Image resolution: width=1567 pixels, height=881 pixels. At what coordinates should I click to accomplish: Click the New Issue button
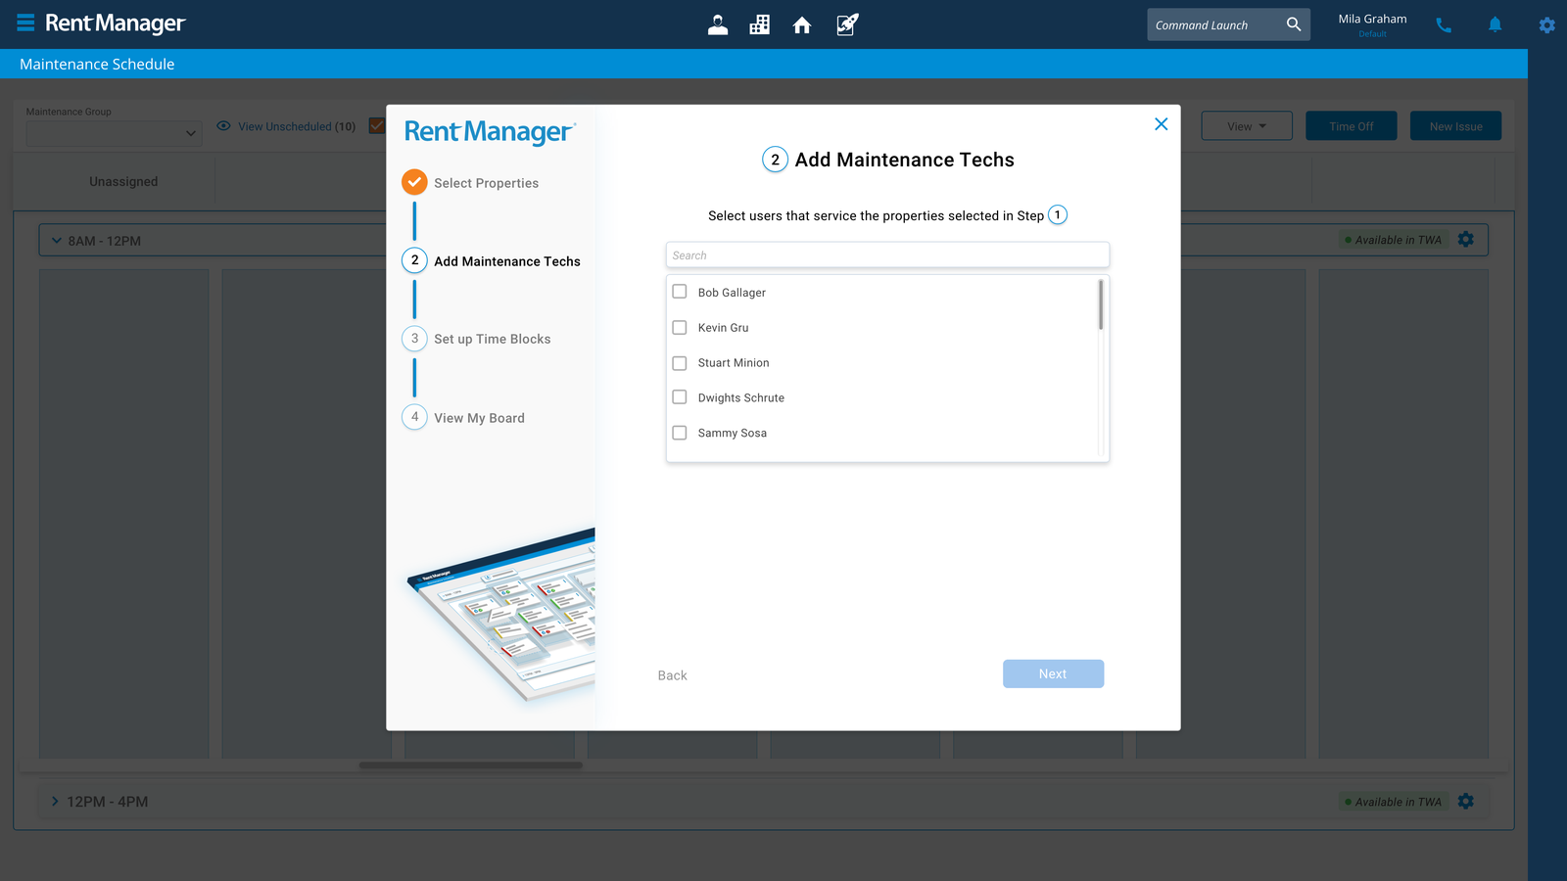click(1455, 126)
